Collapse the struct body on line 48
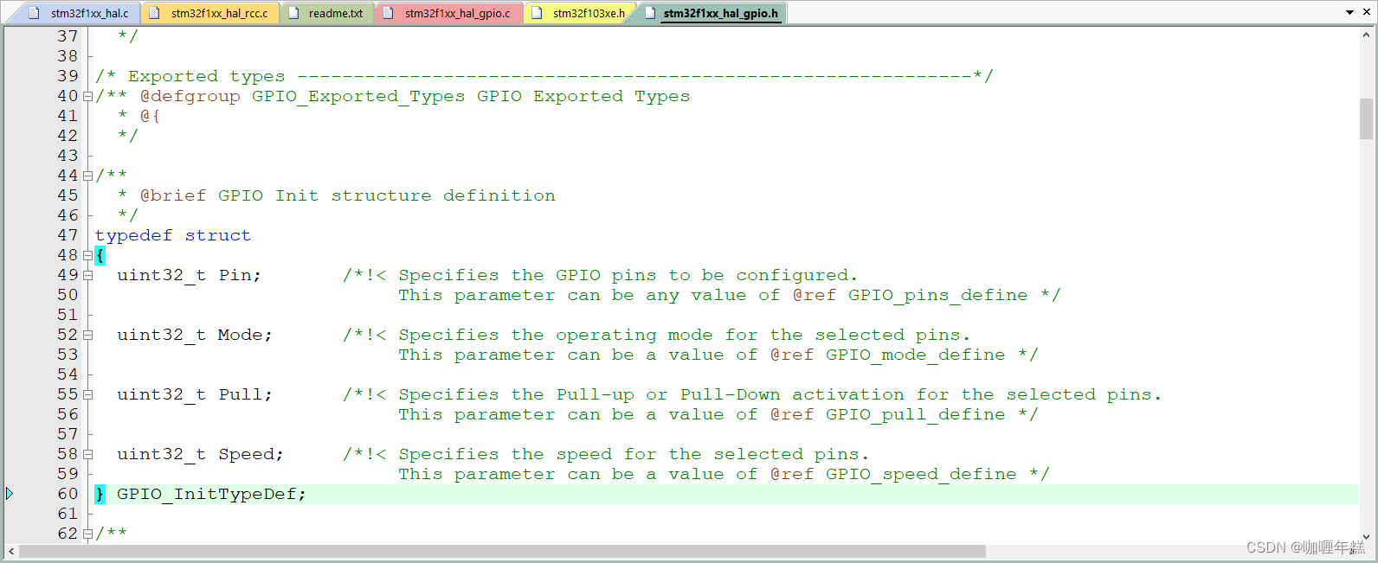This screenshot has height=563, width=1378. 87,255
